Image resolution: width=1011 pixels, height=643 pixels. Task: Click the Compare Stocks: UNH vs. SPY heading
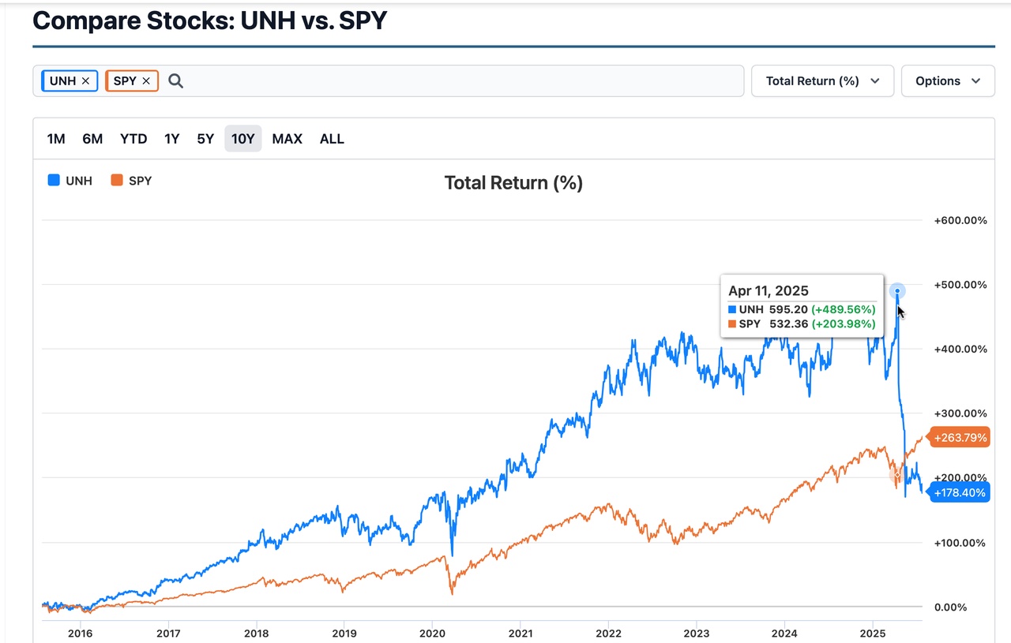point(210,21)
